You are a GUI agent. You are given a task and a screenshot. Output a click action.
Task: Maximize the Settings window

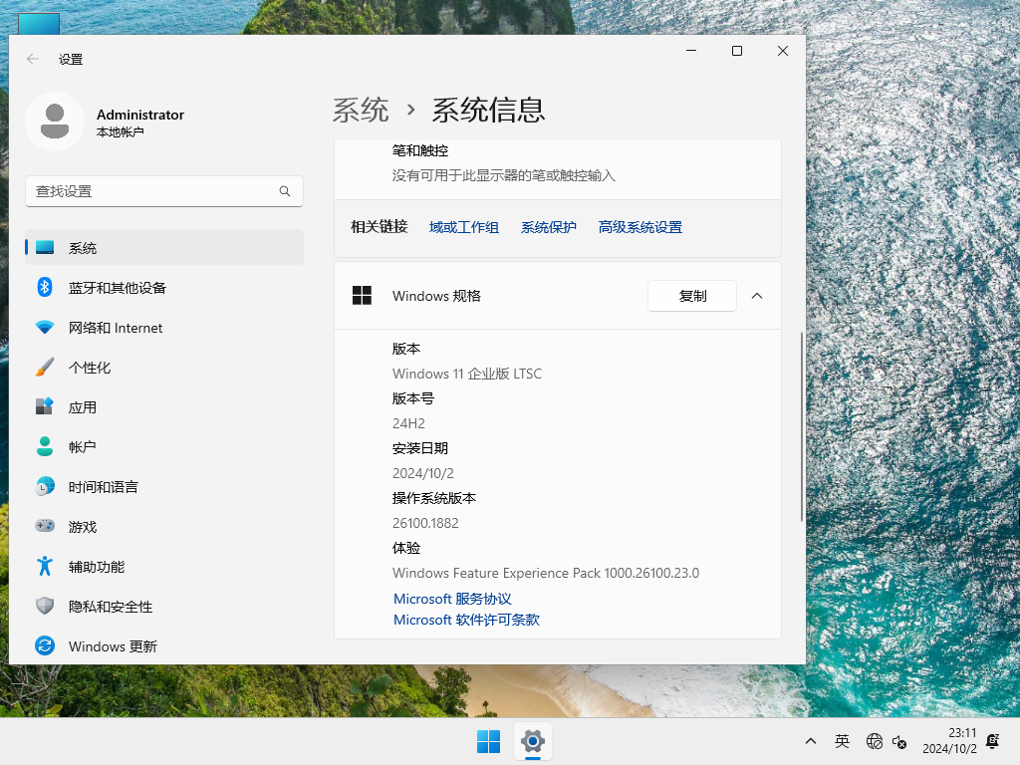pyautogui.click(x=737, y=51)
